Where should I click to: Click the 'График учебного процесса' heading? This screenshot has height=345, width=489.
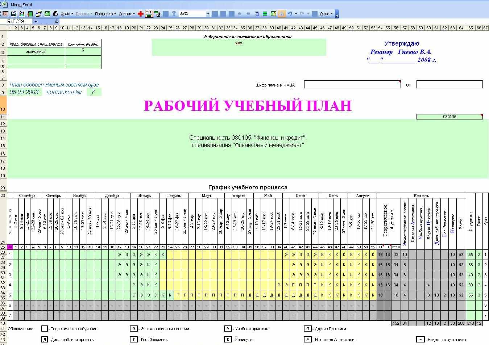click(x=248, y=187)
